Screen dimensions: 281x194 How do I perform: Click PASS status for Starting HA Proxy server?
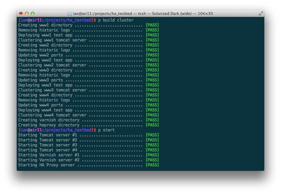pos(152,165)
